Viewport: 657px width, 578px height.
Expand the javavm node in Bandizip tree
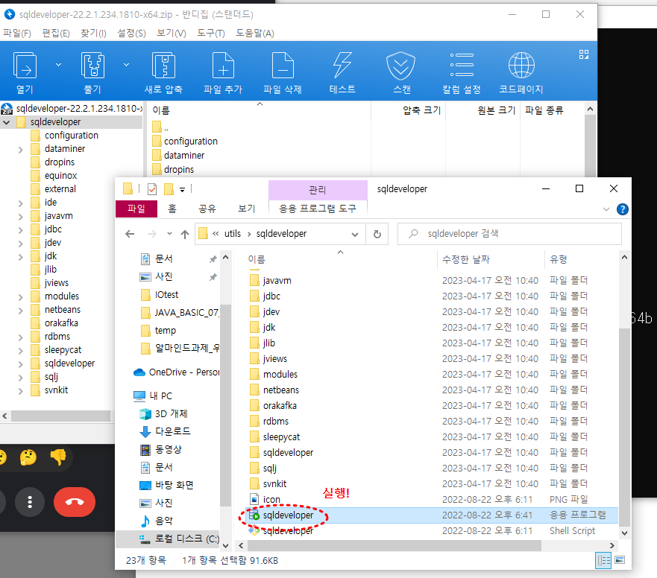pyautogui.click(x=21, y=217)
